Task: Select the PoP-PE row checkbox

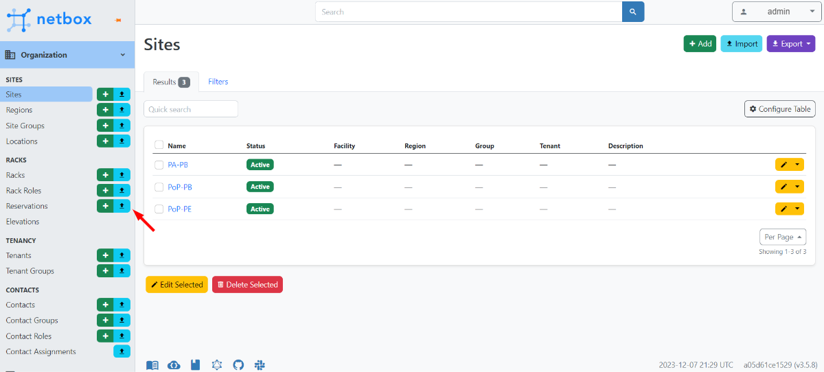Action: [x=159, y=209]
